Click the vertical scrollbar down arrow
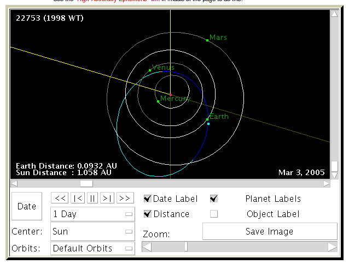 [x=335, y=176]
